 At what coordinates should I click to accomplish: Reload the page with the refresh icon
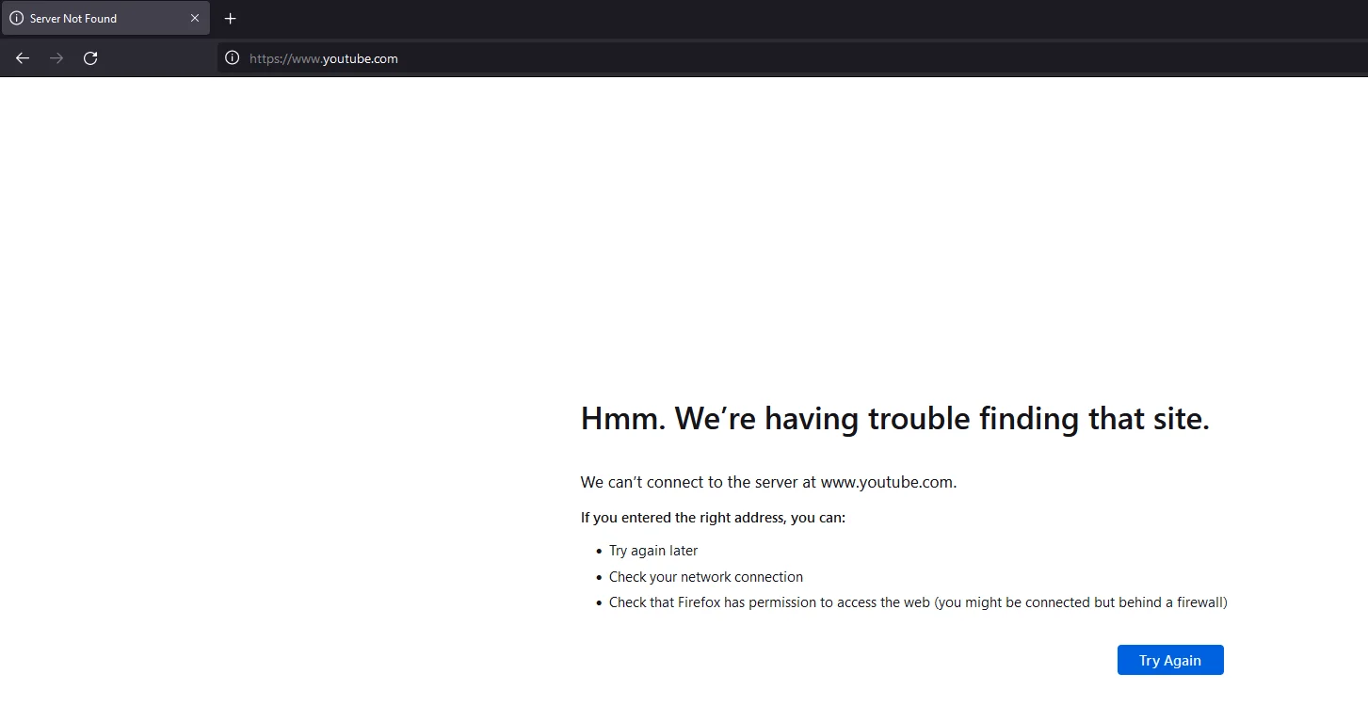coord(90,58)
